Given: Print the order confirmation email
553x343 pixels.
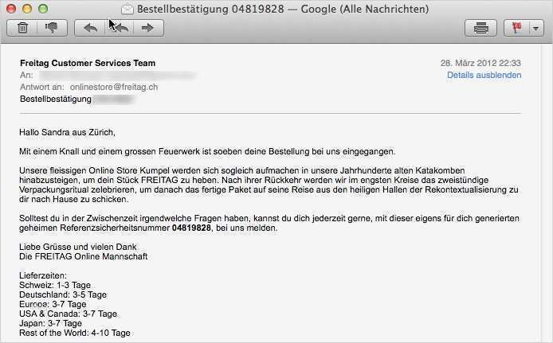Looking at the screenshot, I should pos(480,28).
